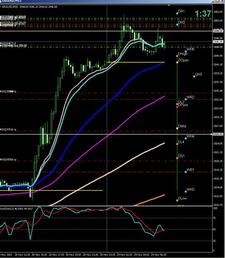Click the 1:37 candle countdown timer

coord(203,14)
